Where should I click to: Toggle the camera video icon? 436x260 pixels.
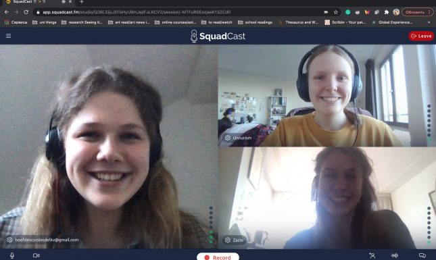pyautogui.click(x=36, y=255)
